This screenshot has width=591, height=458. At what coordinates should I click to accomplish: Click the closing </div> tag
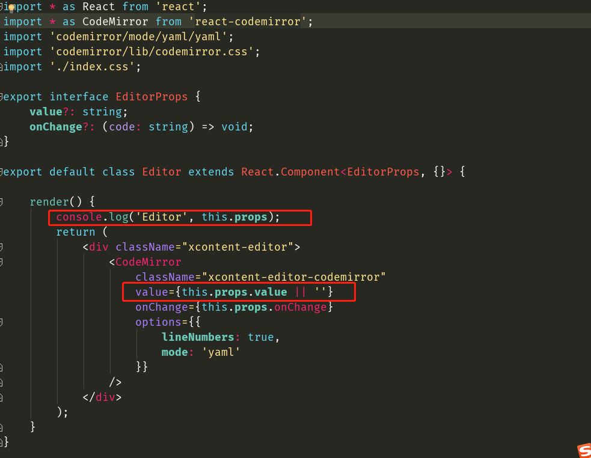point(102,397)
